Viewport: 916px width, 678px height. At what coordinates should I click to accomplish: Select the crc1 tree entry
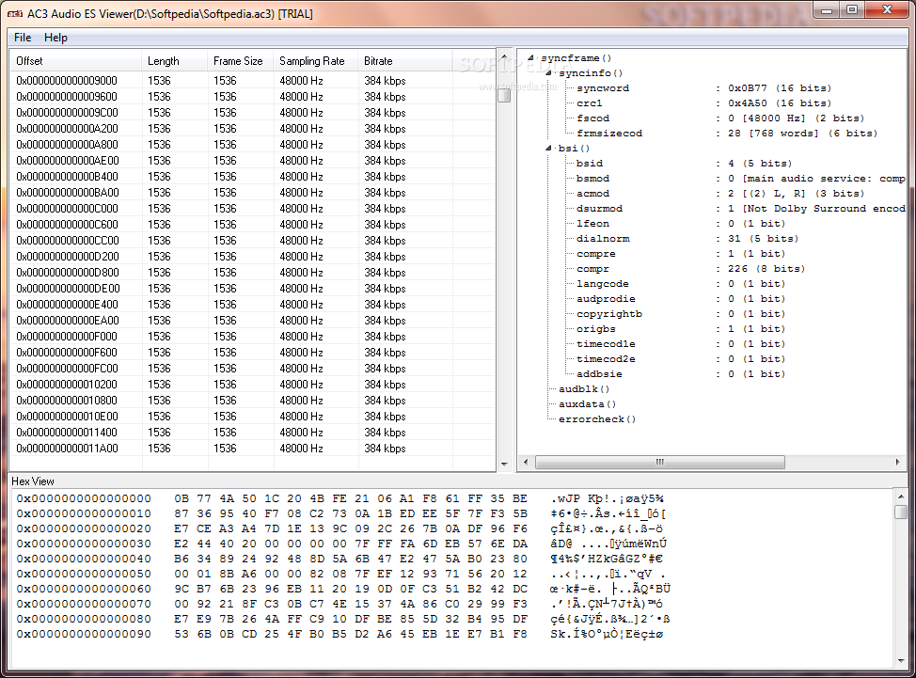click(x=703, y=103)
